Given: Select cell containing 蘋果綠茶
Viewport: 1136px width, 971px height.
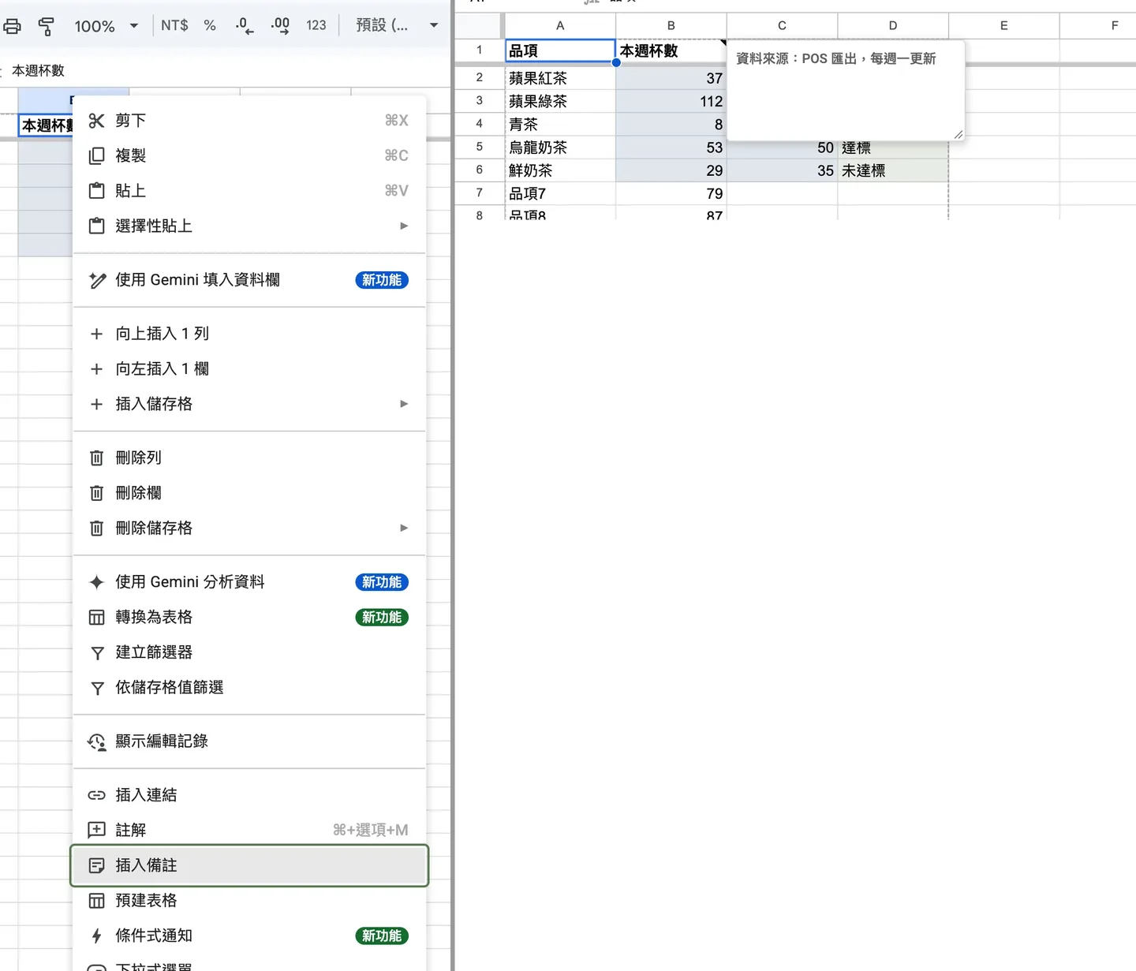Looking at the screenshot, I should point(560,101).
